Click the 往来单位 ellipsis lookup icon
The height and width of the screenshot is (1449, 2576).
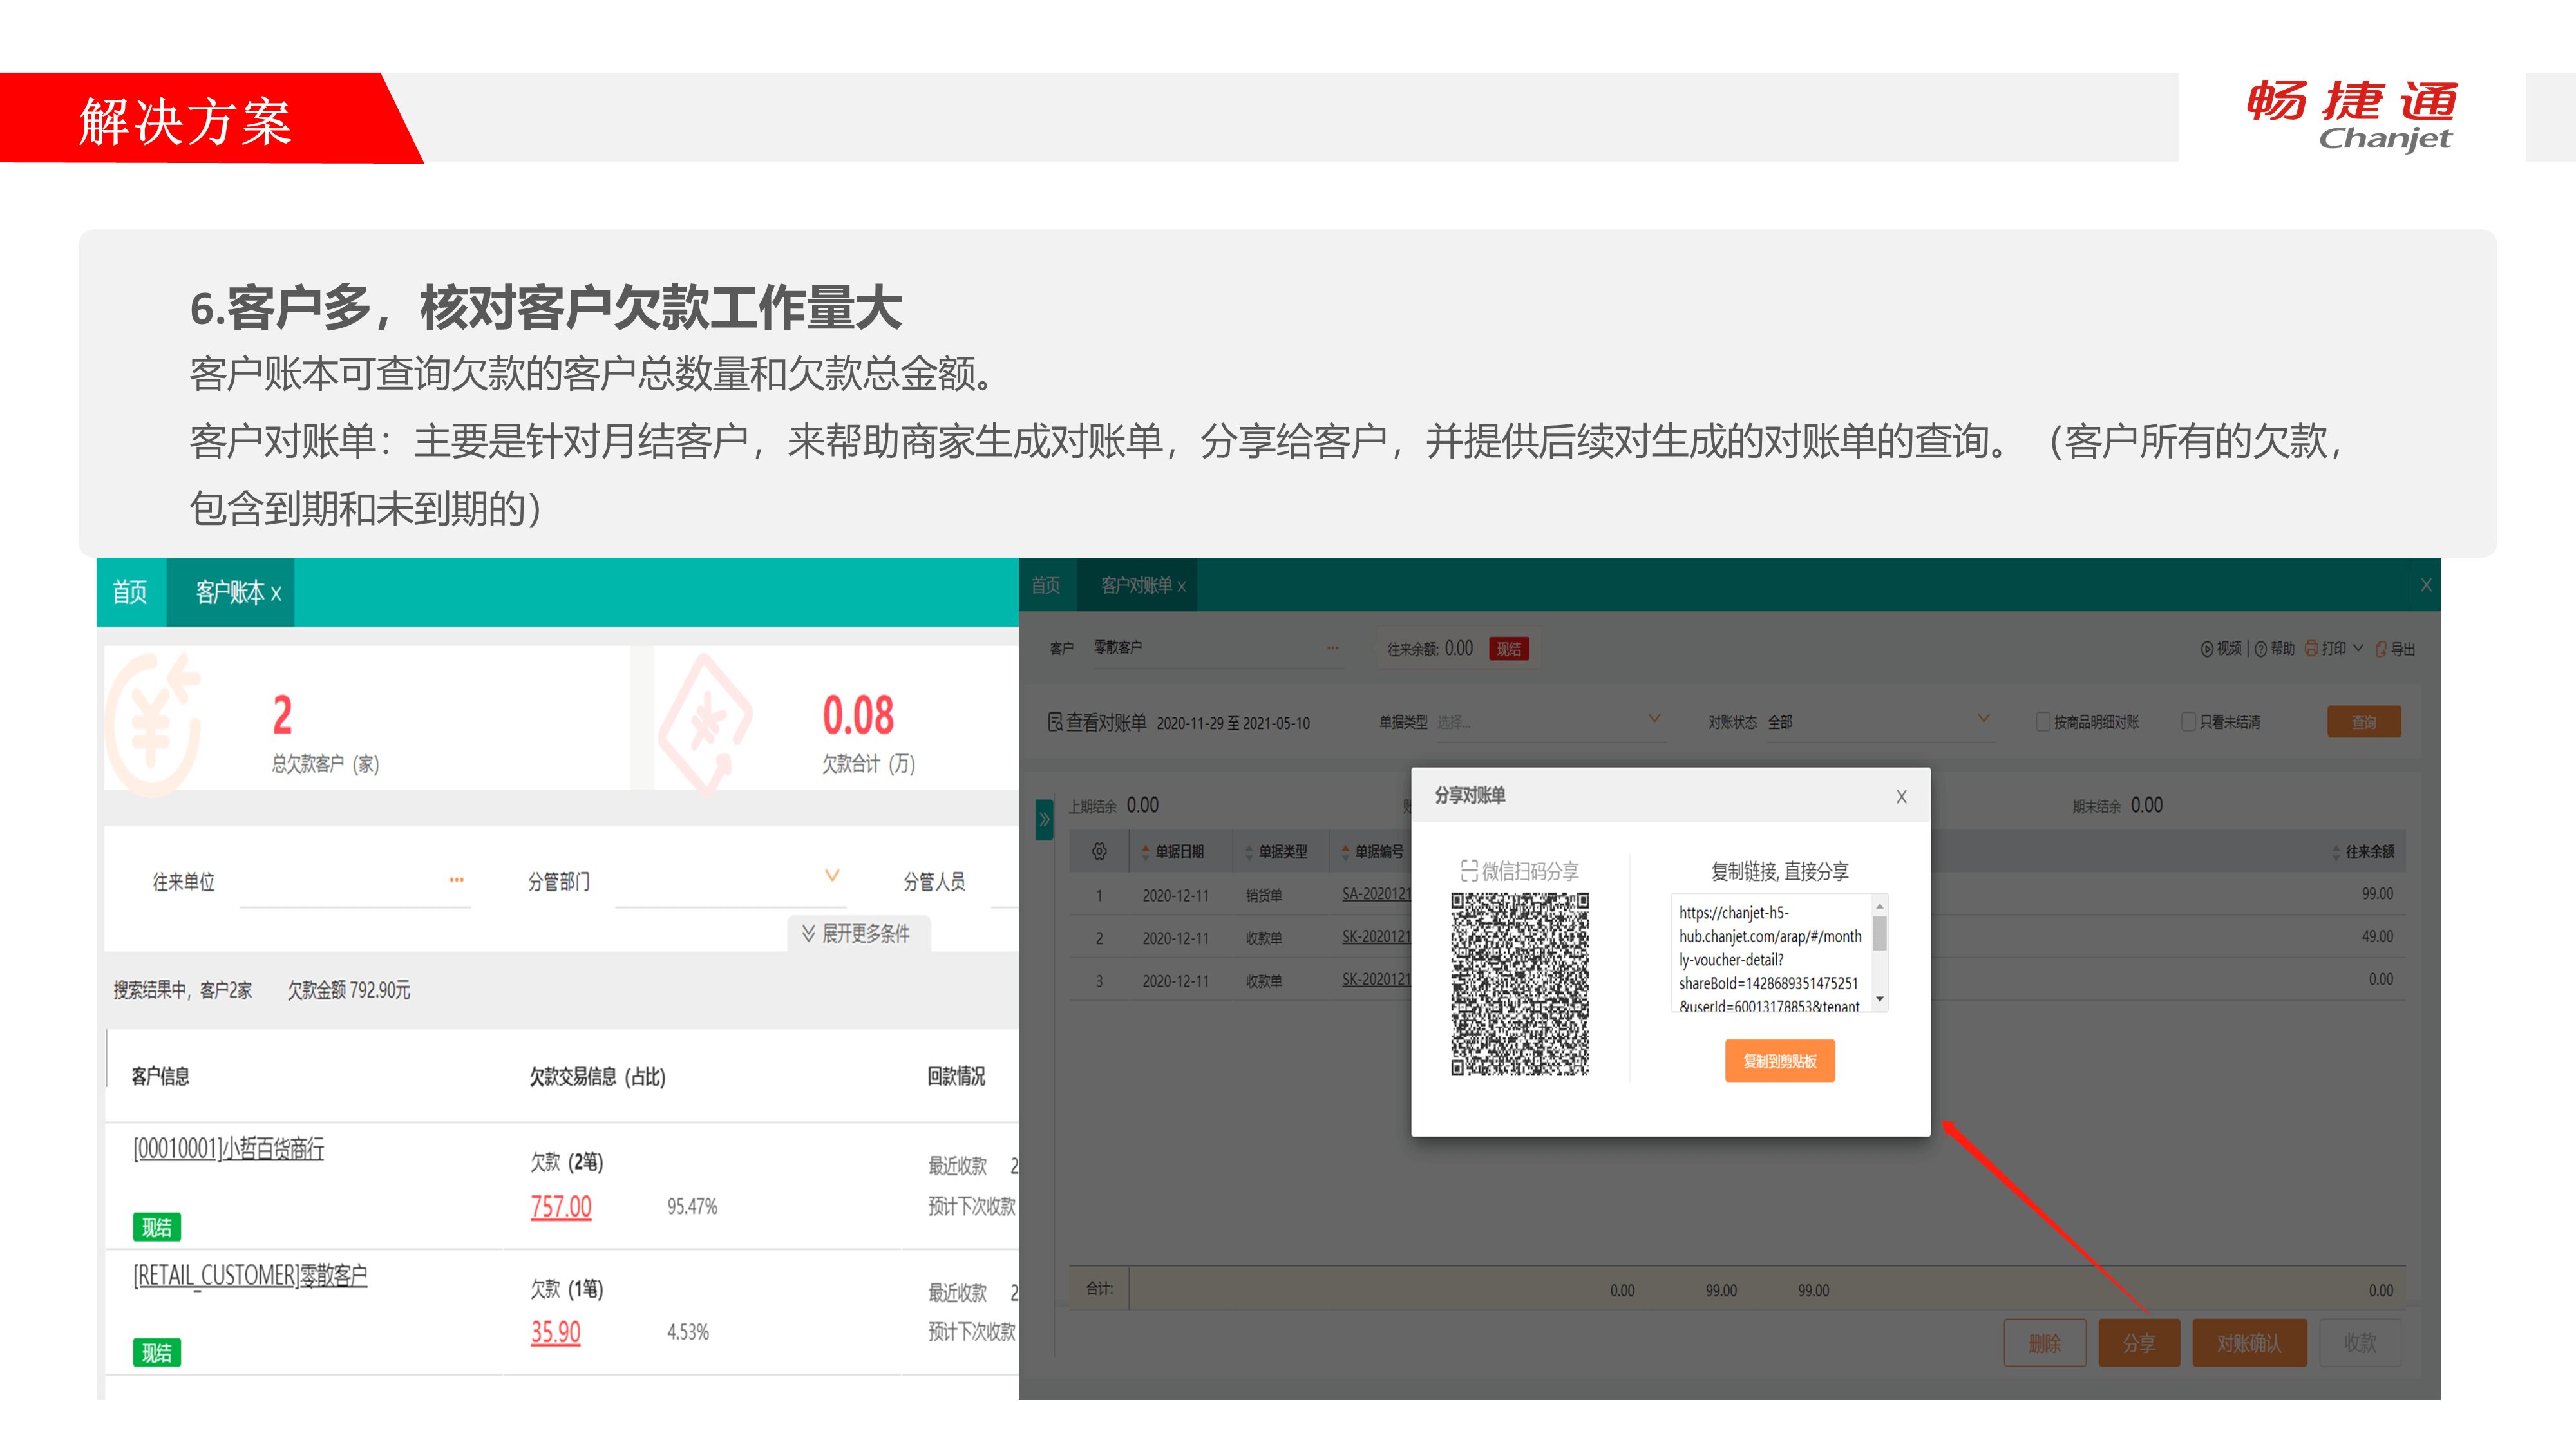point(456,880)
